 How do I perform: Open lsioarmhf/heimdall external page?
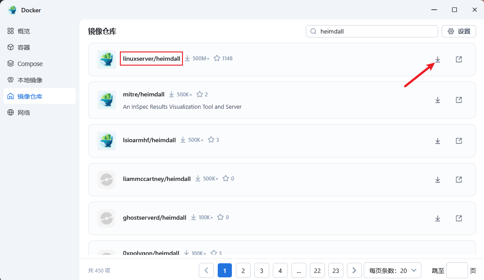[x=459, y=141]
